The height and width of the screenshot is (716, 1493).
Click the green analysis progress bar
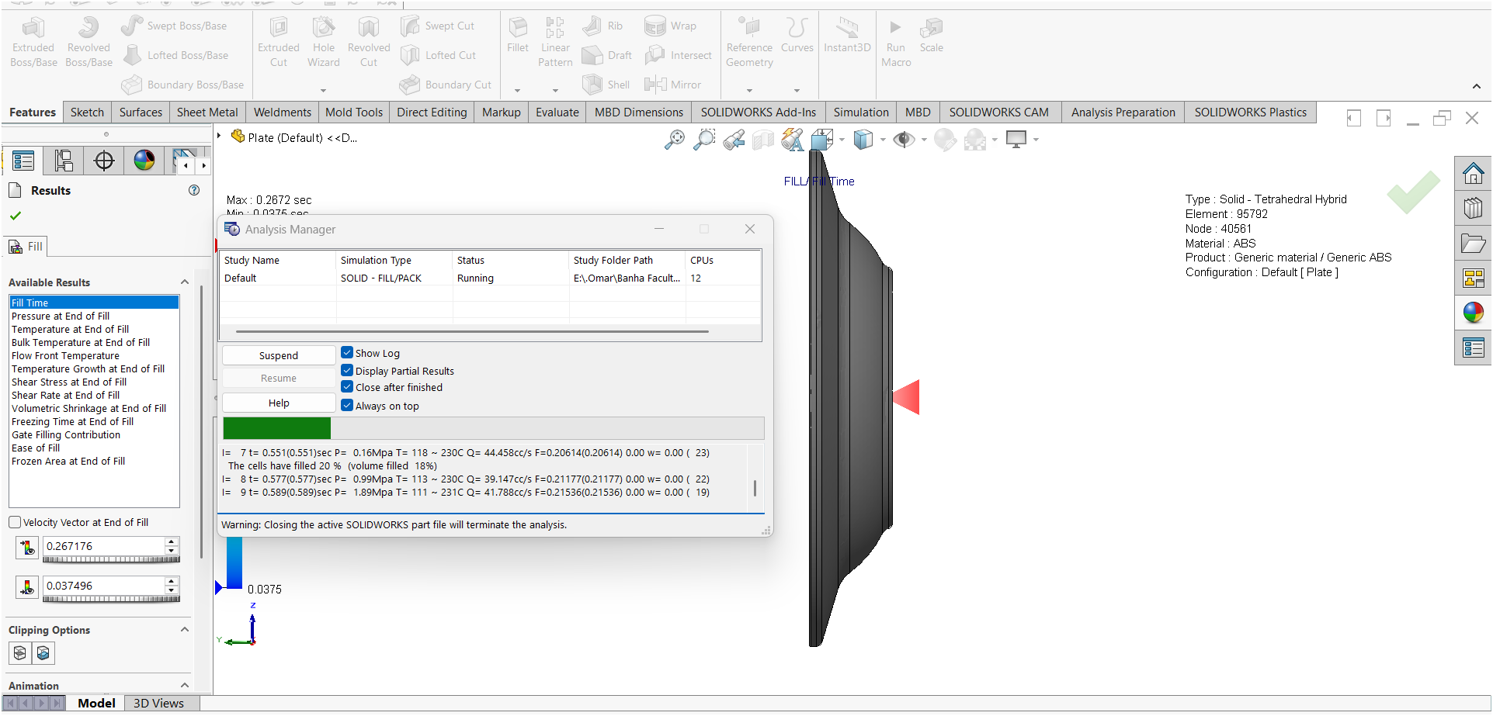(x=277, y=428)
